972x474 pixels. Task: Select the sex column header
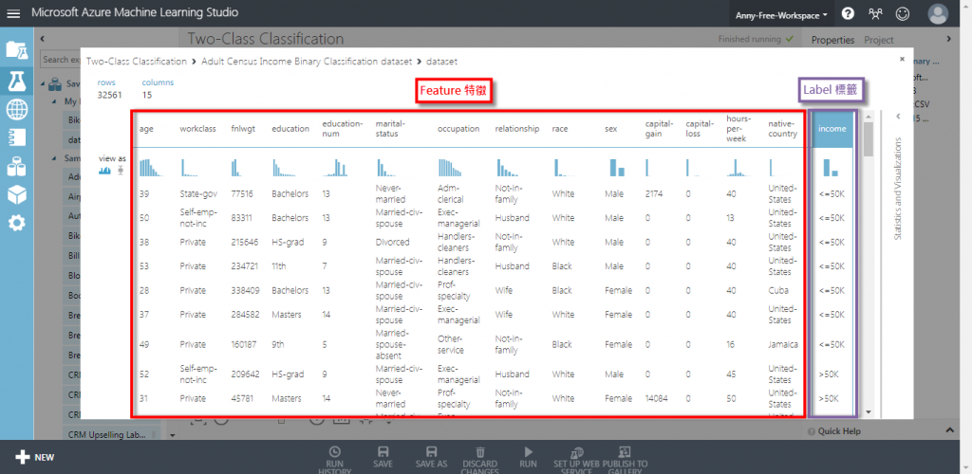click(x=610, y=129)
